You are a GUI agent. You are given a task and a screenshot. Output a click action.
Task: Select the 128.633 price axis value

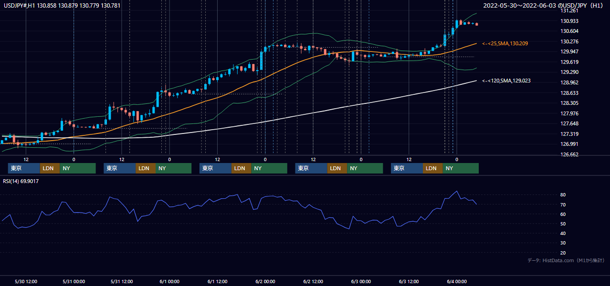click(x=570, y=93)
